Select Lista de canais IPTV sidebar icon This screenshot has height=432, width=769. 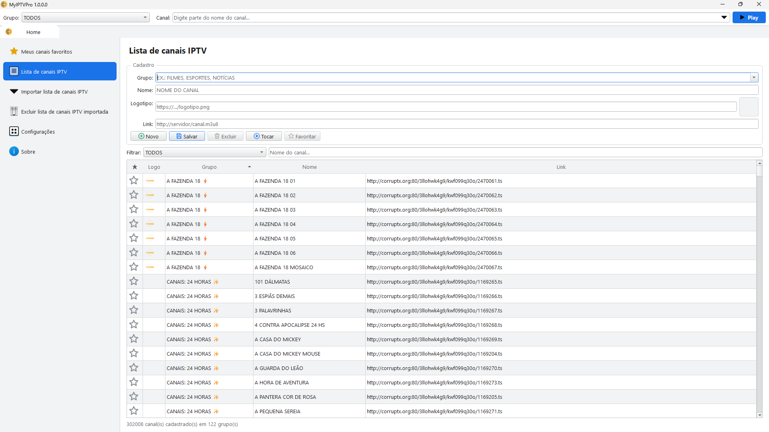click(x=14, y=71)
